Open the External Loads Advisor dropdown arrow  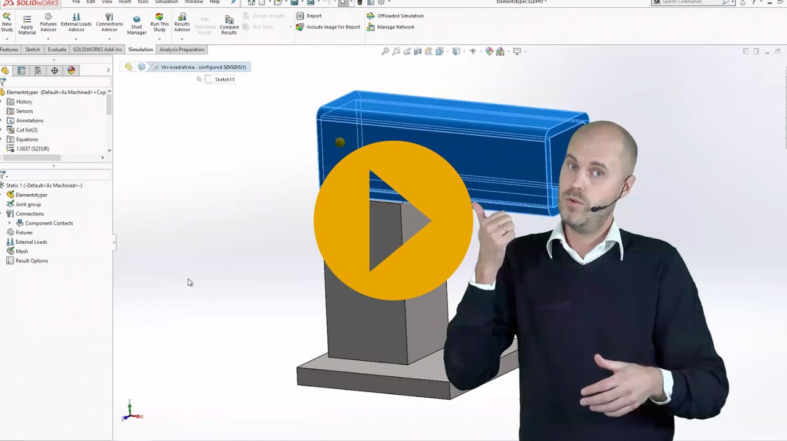pos(76,39)
